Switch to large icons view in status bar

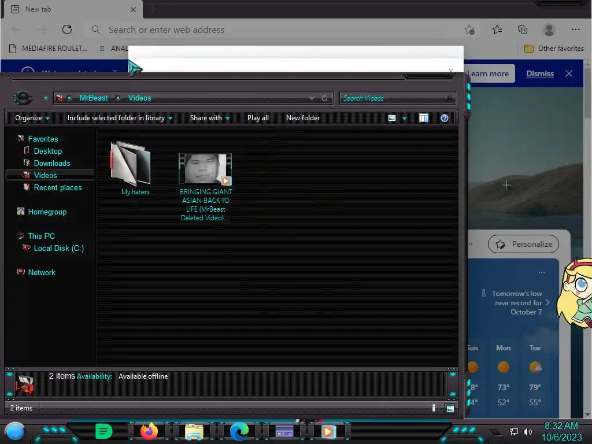tap(450, 408)
